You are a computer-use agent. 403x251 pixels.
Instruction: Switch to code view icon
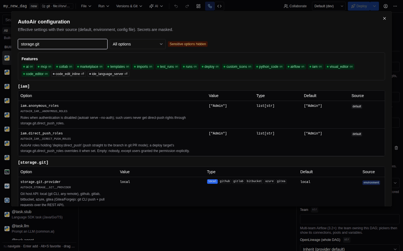click(219, 6)
